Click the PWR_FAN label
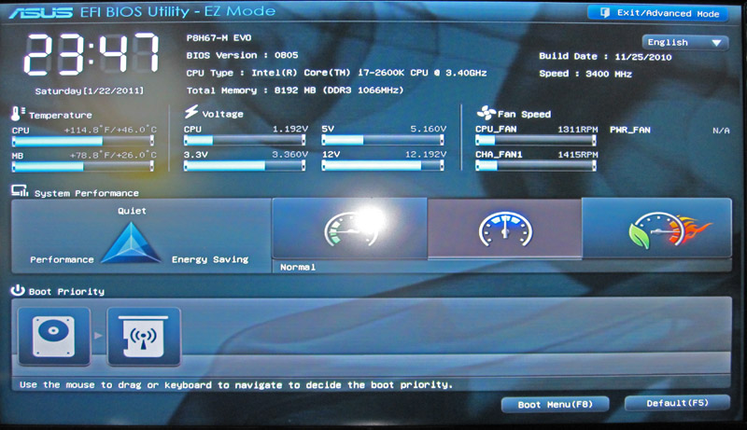The width and height of the screenshot is (747, 430). (x=629, y=130)
